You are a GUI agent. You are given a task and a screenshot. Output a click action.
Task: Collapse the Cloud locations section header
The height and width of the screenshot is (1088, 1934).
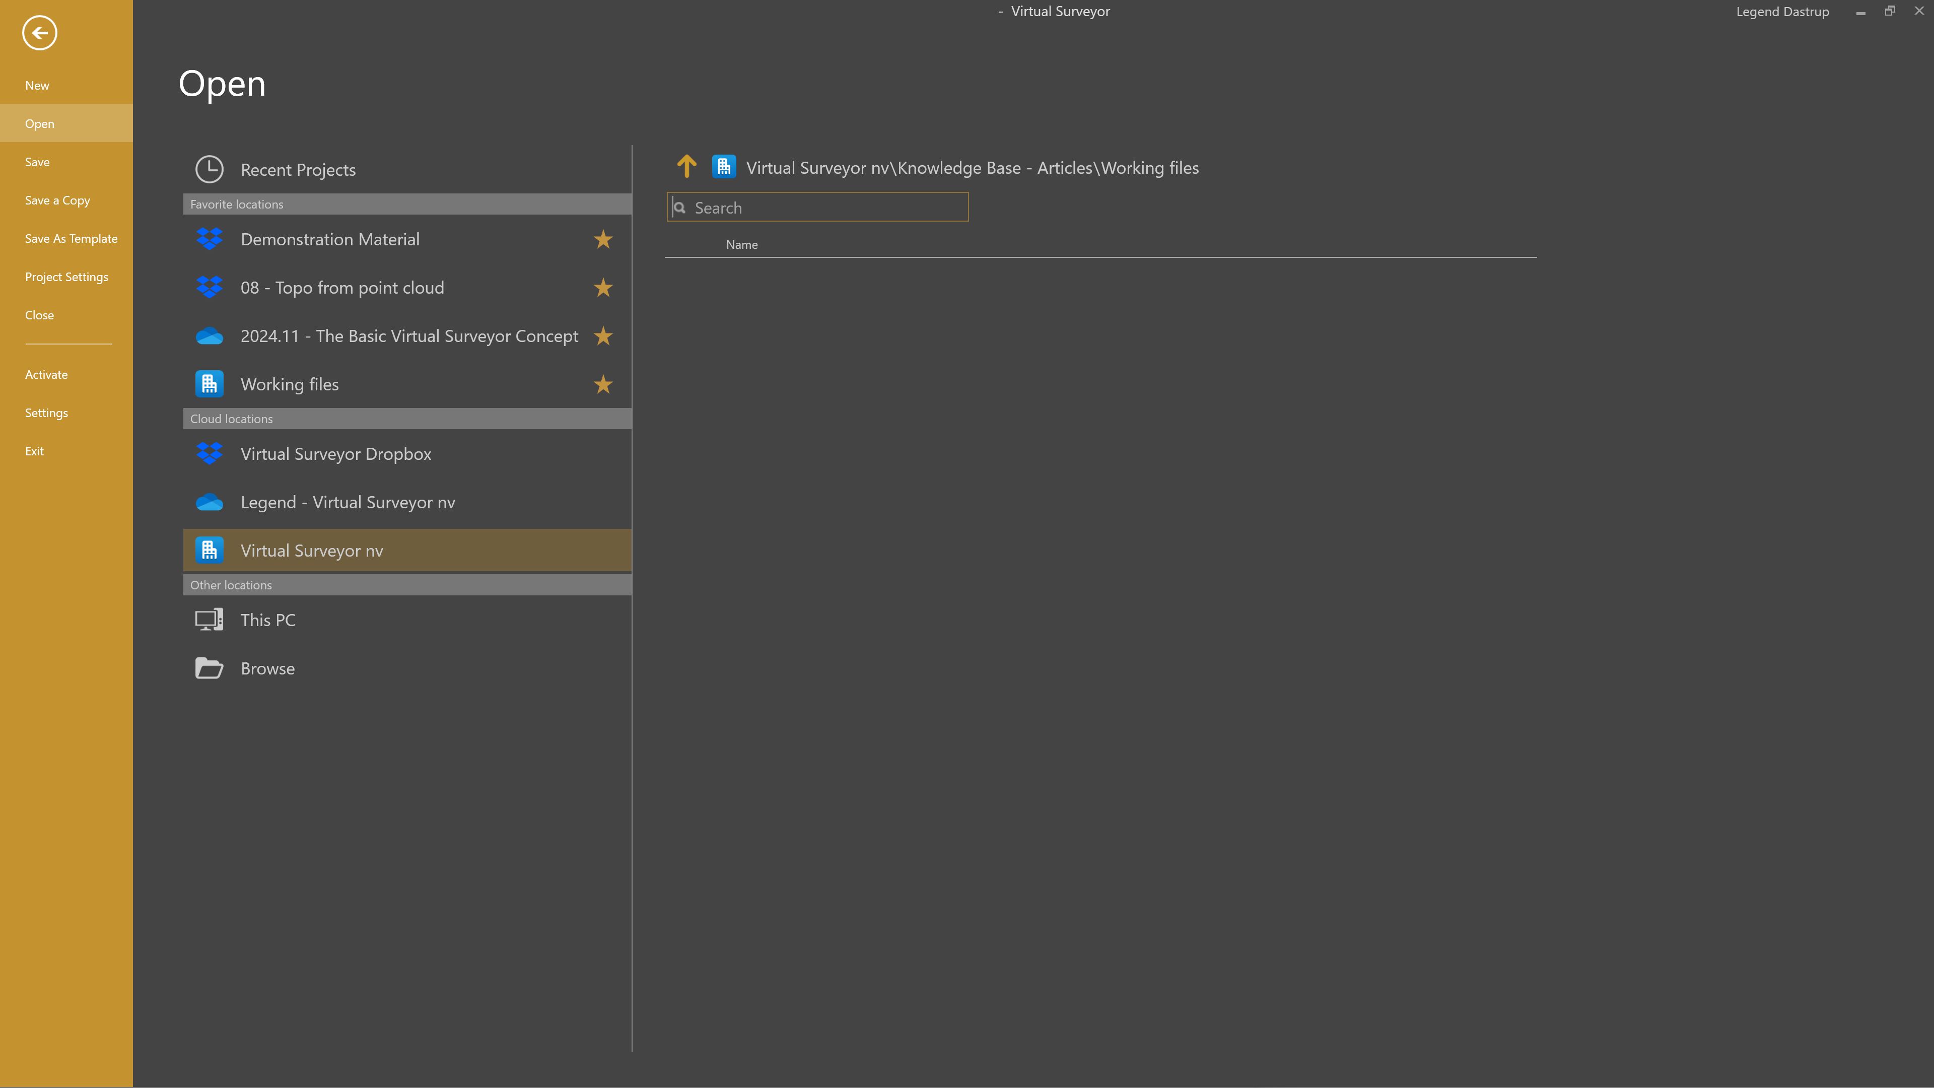[231, 418]
